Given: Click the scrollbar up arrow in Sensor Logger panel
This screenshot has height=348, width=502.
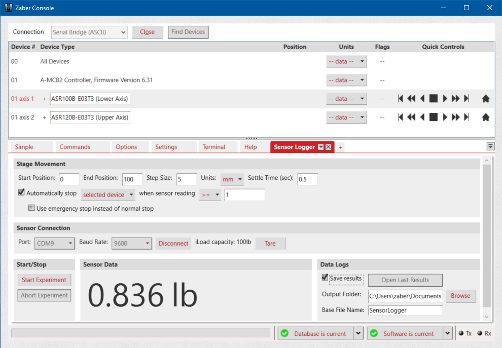Looking at the screenshot, I should (x=487, y=161).
